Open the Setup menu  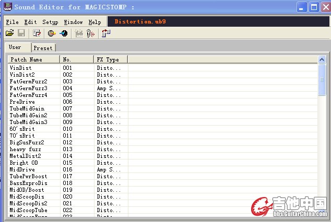click(50, 22)
